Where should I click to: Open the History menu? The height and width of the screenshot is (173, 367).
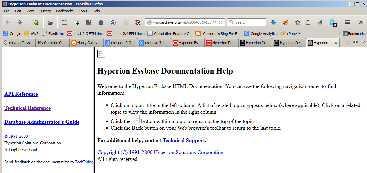click(x=45, y=11)
